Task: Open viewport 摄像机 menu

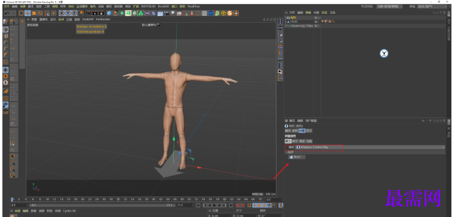Action: click(x=44, y=19)
